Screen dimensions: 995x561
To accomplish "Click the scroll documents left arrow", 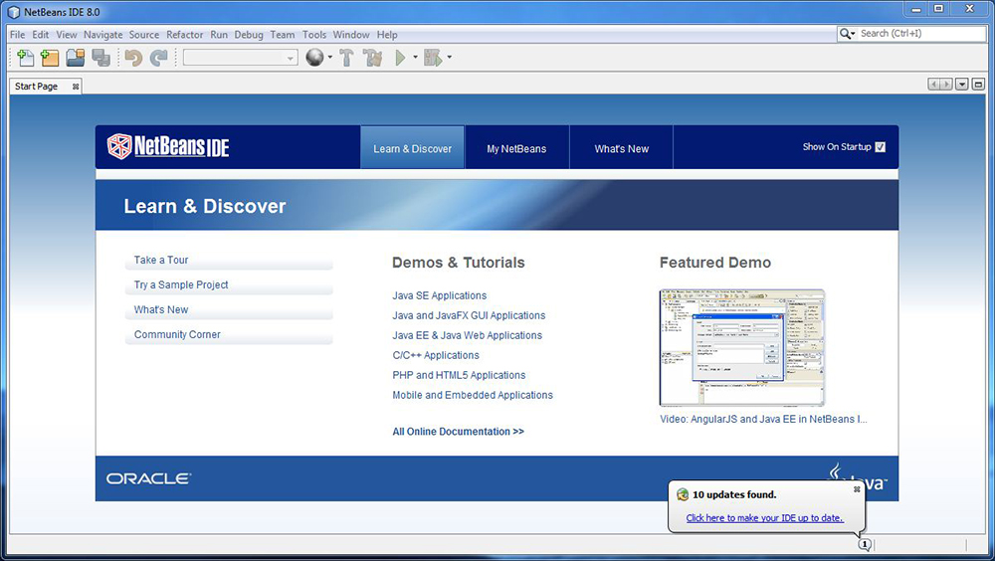I will (933, 85).
